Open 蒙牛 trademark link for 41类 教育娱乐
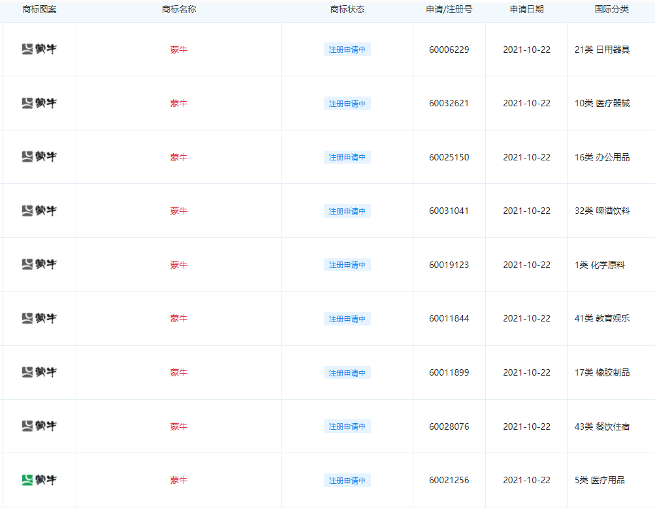Image resolution: width=655 pixels, height=508 pixels. pos(179,318)
